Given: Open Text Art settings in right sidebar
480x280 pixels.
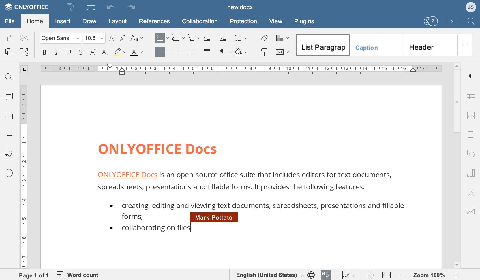Looking at the screenshot, I should 471,192.
